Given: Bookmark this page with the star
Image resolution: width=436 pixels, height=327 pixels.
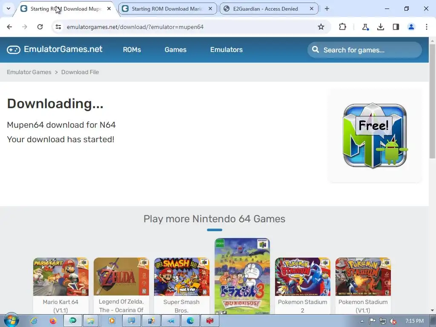Looking at the screenshot, I should 321,27.
